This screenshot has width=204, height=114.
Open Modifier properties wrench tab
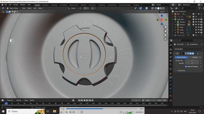(171, 77)
